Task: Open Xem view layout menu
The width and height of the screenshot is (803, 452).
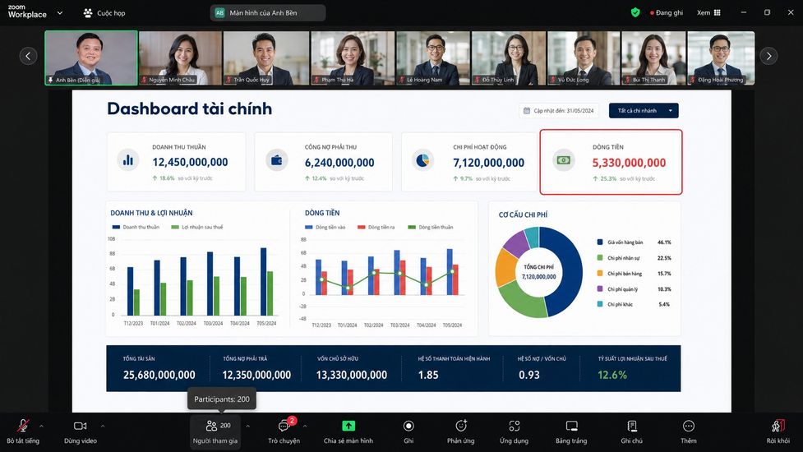Action: click(708, 13)
